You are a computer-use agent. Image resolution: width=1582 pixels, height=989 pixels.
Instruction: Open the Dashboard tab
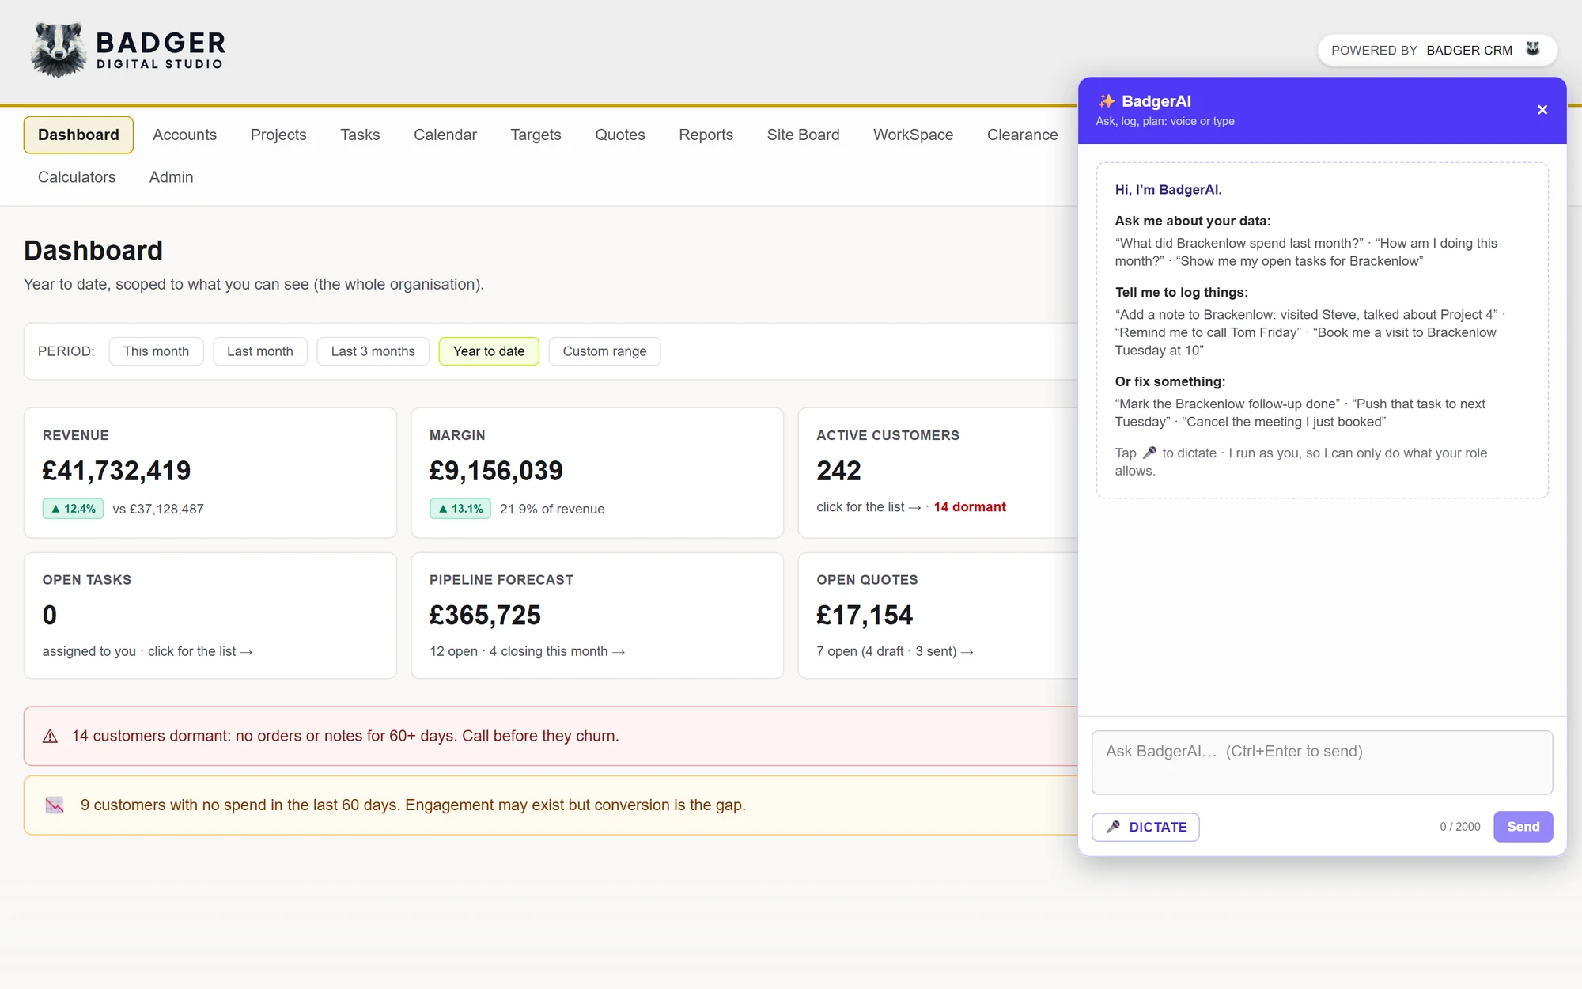click(78, 135)
